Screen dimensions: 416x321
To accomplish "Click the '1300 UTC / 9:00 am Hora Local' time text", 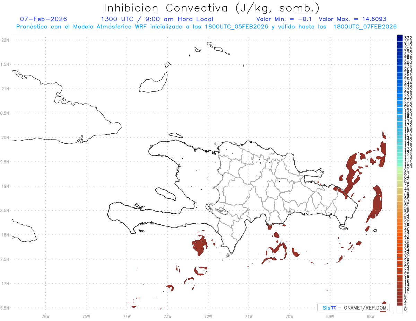I will click(157, 19).
